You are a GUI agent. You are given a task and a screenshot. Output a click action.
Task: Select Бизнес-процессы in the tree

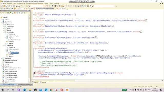click(10, 81)
